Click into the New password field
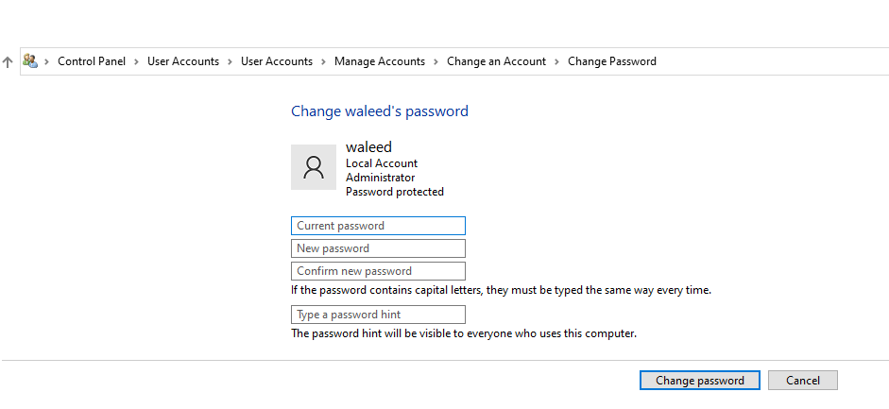Screen dimensions: 889x409 [378, 248]
